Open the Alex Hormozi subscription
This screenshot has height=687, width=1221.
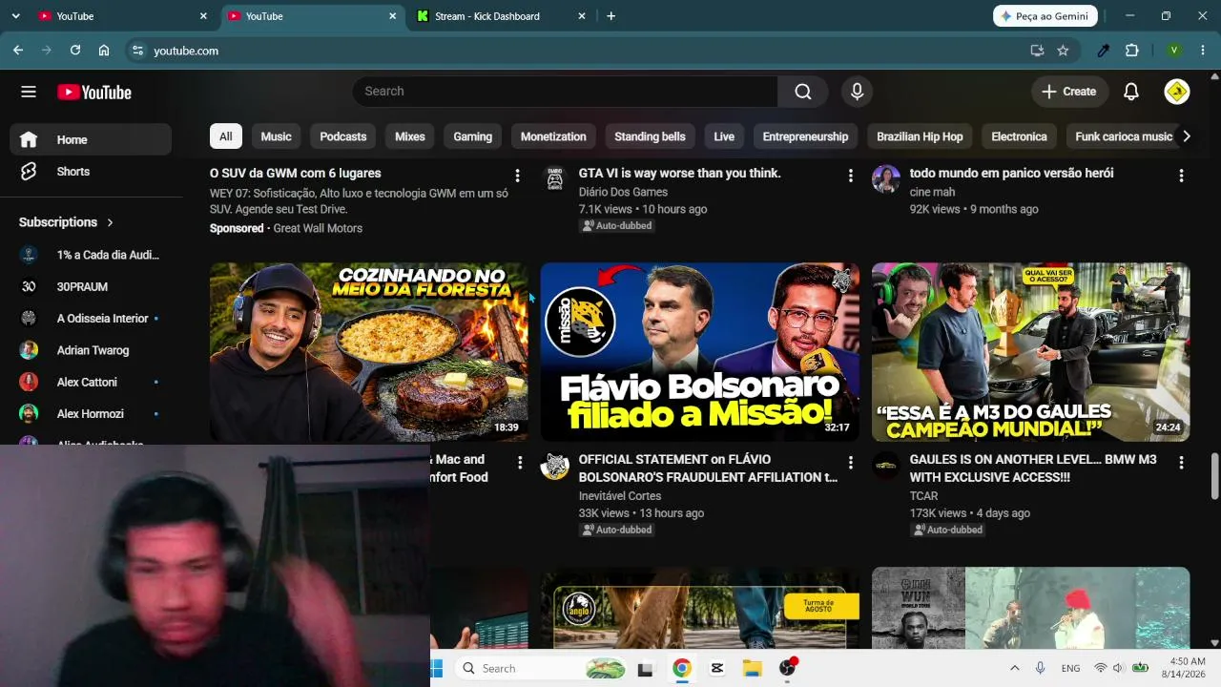(x=91, y=414)
